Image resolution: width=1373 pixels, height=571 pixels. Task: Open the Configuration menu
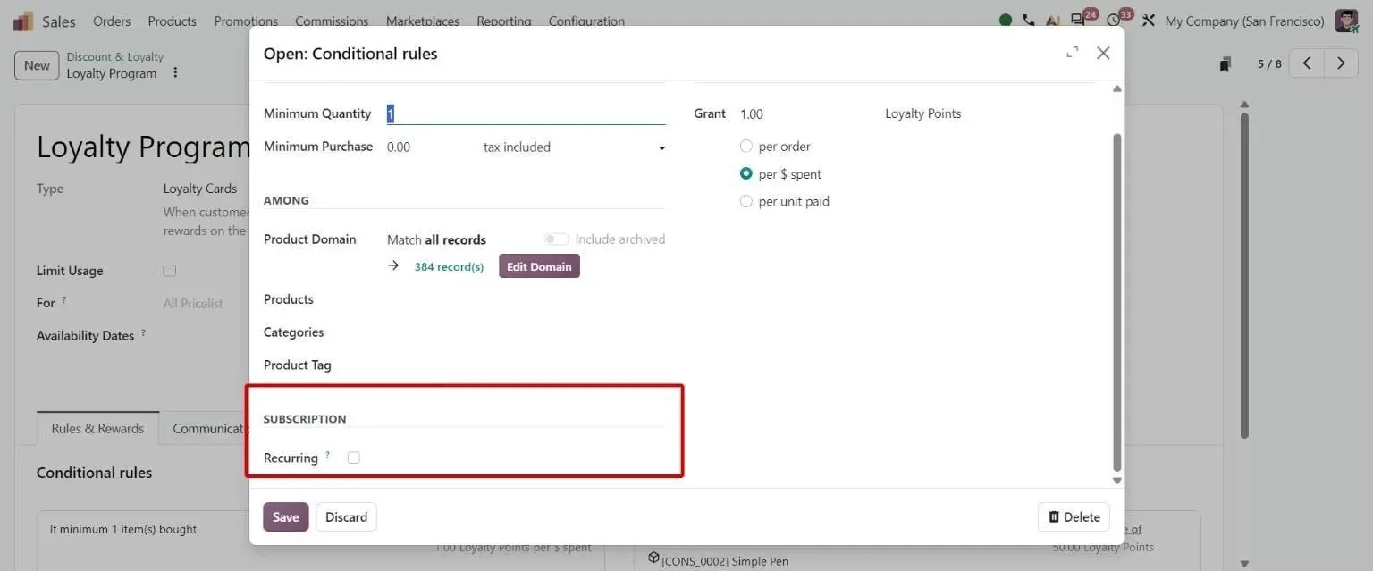(586, 21)
